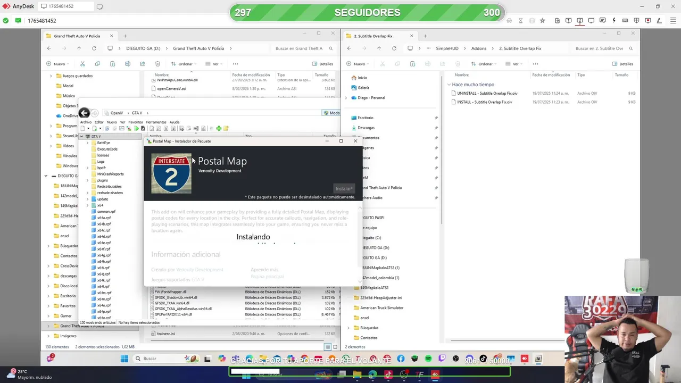Click FW1FontWrapper.dll in OpenIV file list
Image resolution: width=681 pixels, height=383 pixels.
click(170, 292)
